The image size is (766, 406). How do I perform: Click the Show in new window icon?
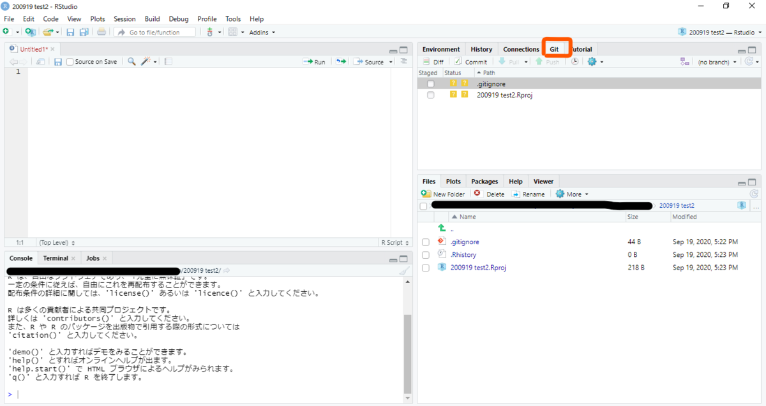coord(40,62)
